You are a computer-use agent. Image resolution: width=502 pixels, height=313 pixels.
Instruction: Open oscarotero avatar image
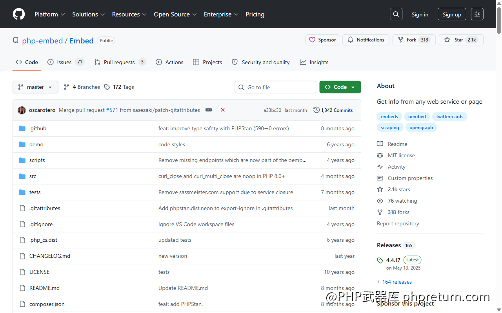tap(22, 110)
